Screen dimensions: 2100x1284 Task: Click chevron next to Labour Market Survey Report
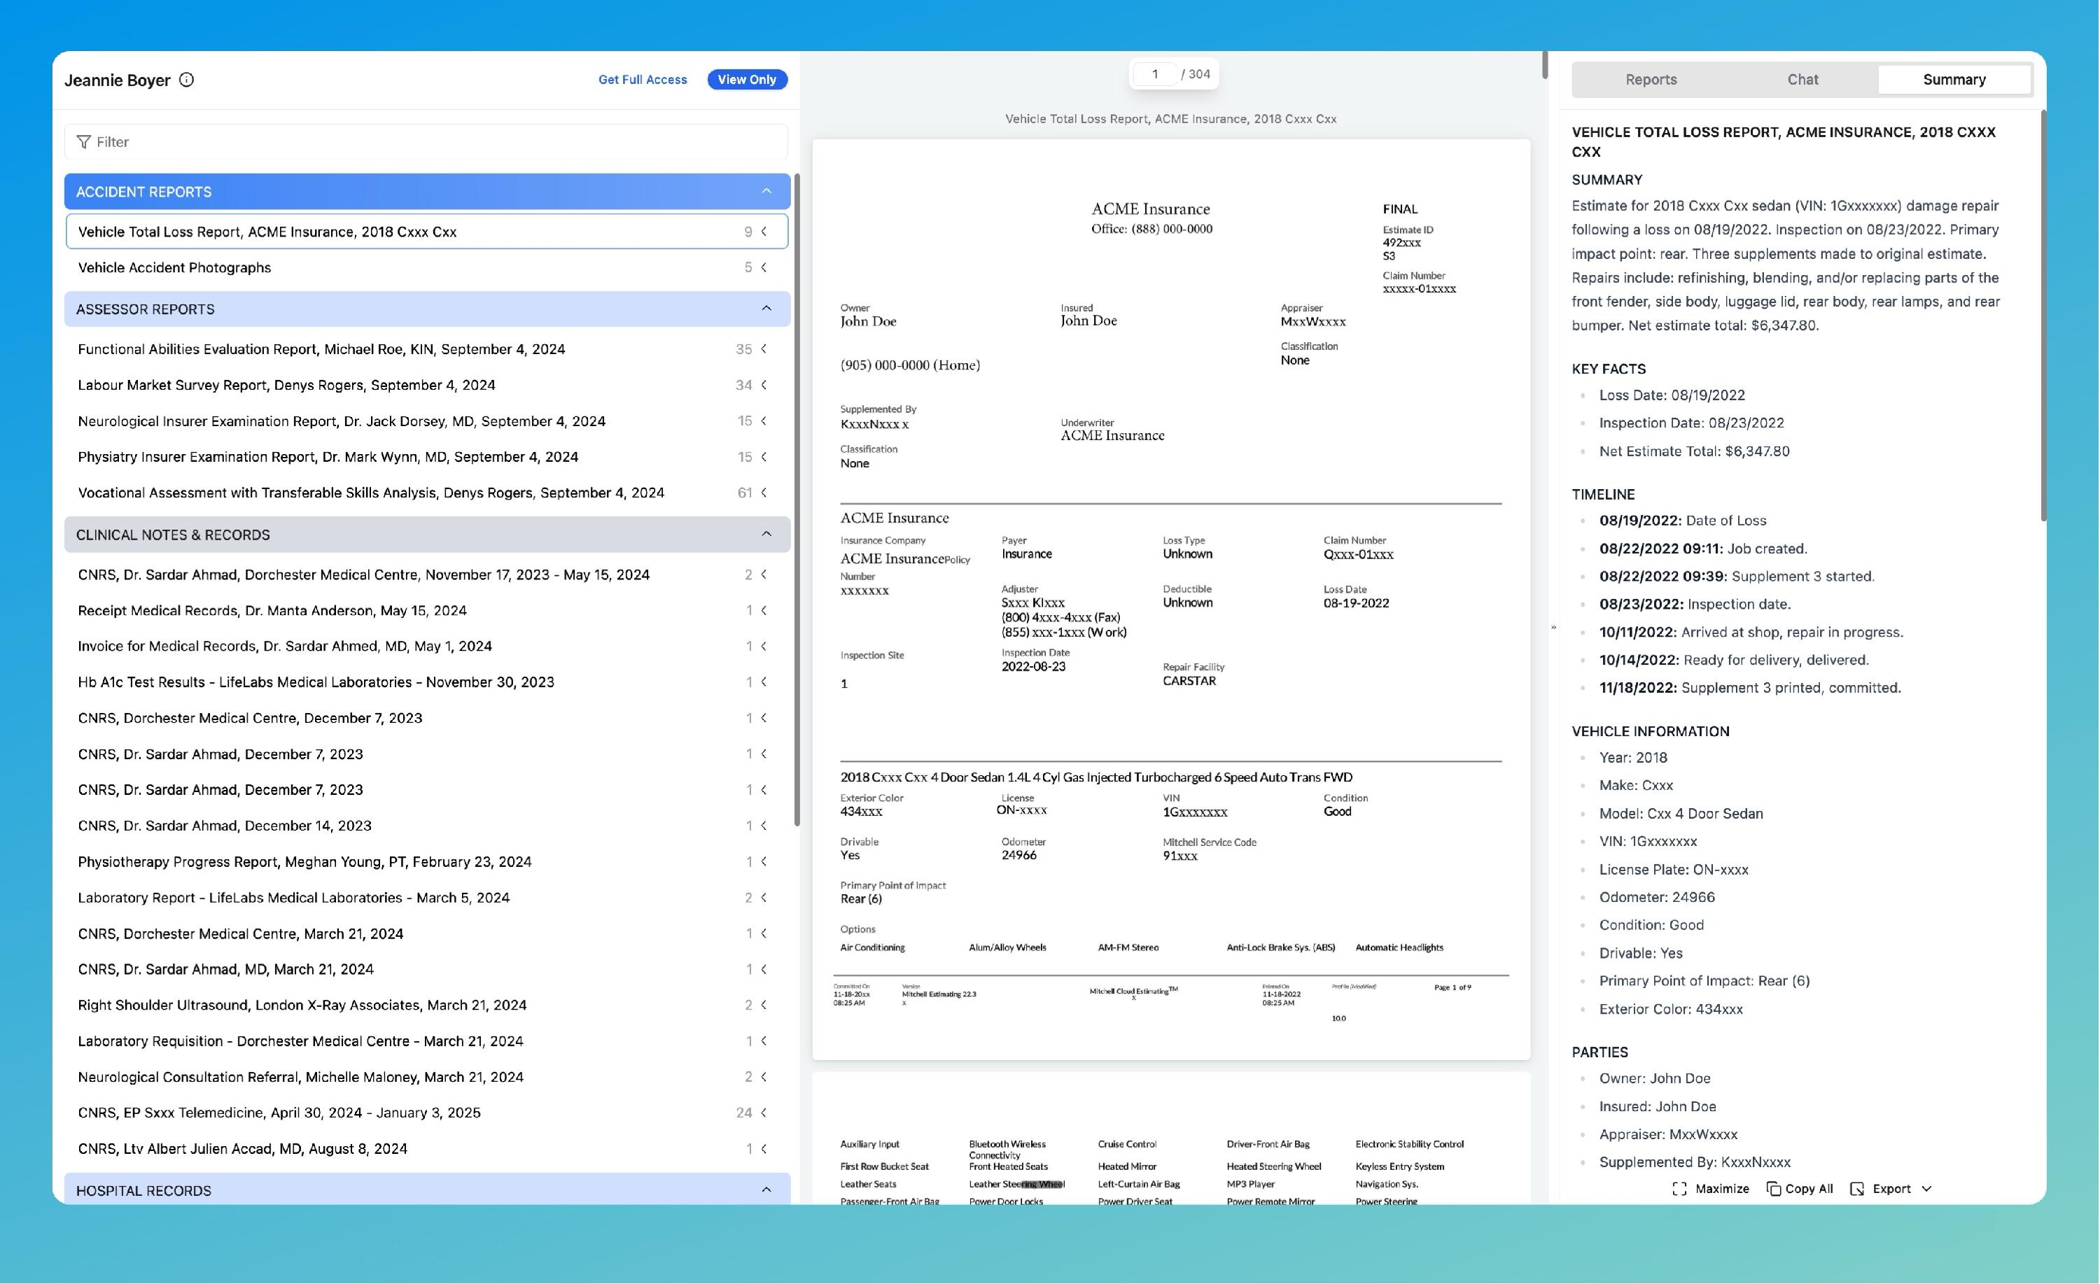[764, 385]
